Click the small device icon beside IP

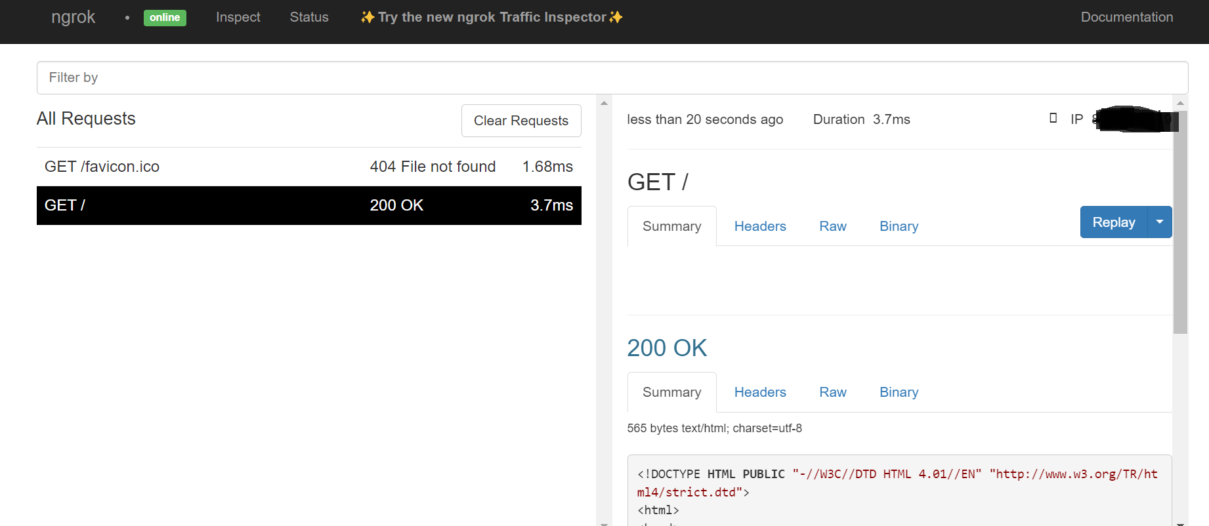click(x=1053, y=118)
